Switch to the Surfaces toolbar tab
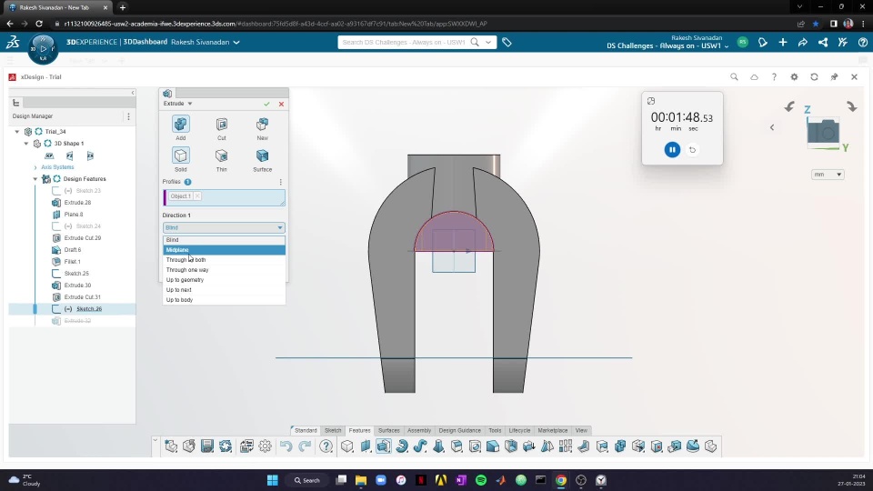 388,430
